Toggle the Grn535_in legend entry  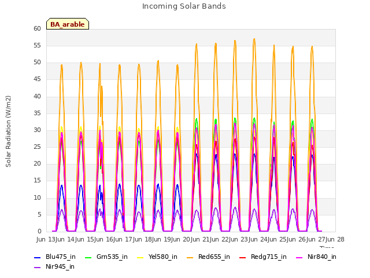click(106, 257)
